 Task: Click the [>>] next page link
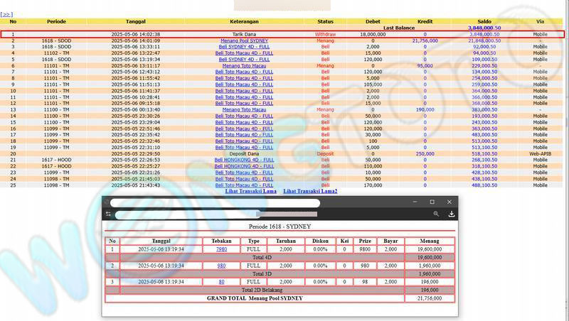pos(6,14)
